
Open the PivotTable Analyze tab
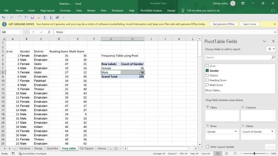click(151, 10)
